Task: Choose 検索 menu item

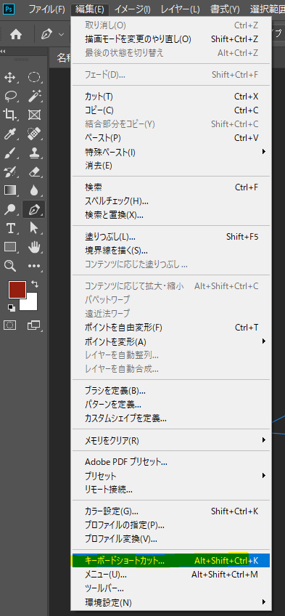Action: (x=170, y=187)
